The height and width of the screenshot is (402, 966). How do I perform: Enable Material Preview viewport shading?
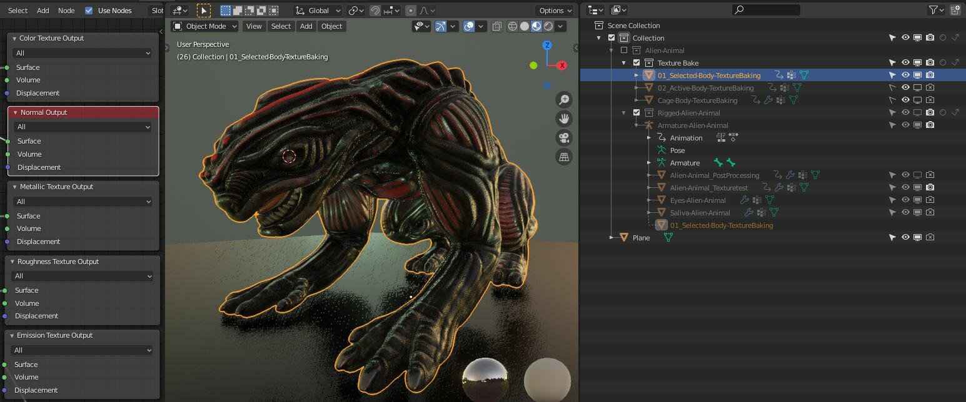tap(536, 26)
